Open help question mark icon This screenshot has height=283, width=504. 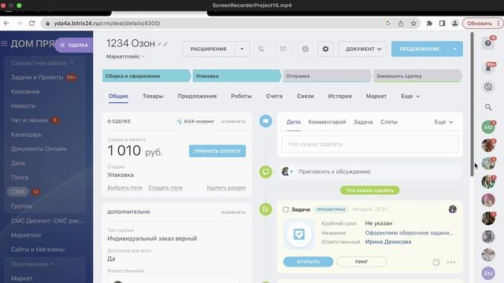click(488, 43)
